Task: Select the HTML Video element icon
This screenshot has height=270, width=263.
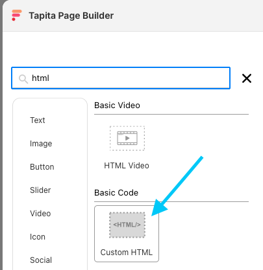Action: [x=127, y=138]
